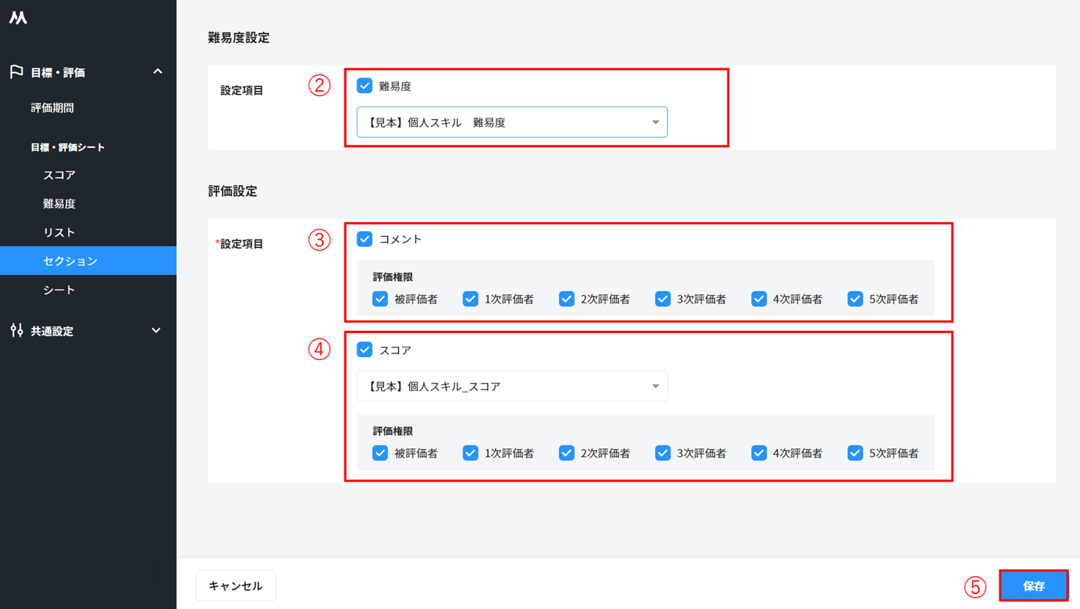
Task: Click the キャンセル button
Action: tap(235, 586)
